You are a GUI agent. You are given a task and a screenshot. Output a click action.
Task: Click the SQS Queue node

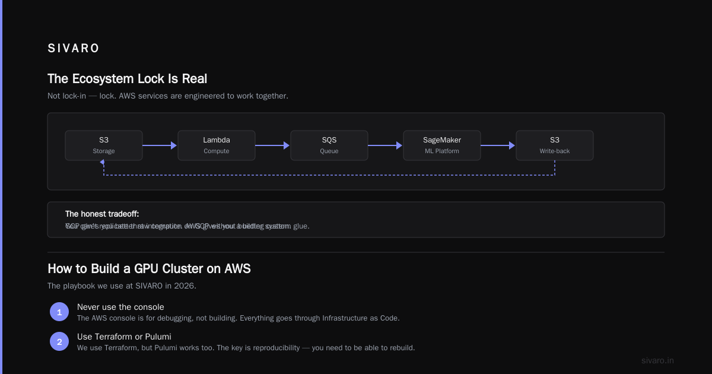click(x=329, y=145)
